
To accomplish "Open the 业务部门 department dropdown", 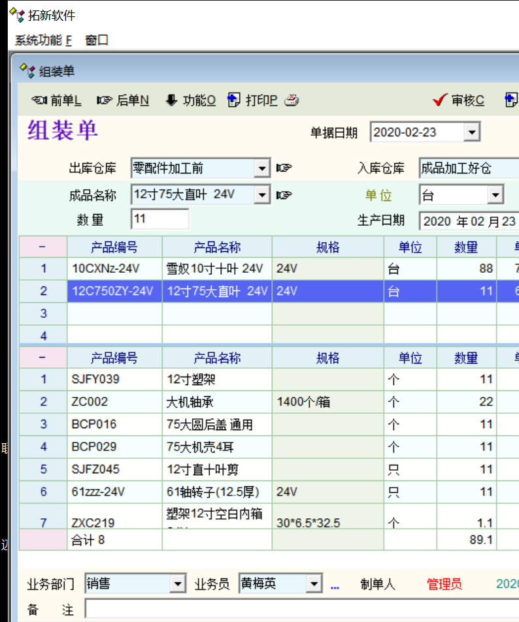I will click(178, 583).
